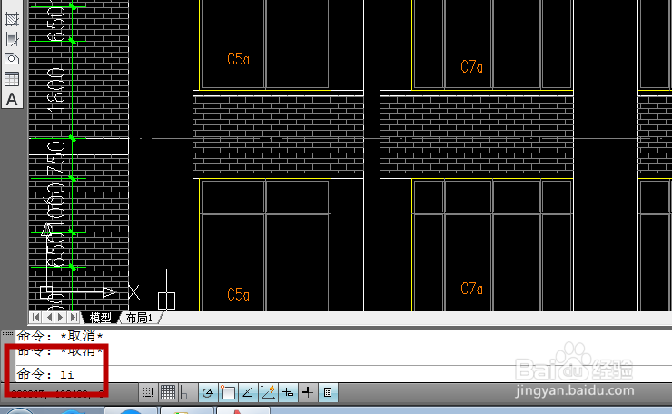Toggle Snap mode in the status bar
The width and height of the screenshot is (672, 414).
[148, 392]
